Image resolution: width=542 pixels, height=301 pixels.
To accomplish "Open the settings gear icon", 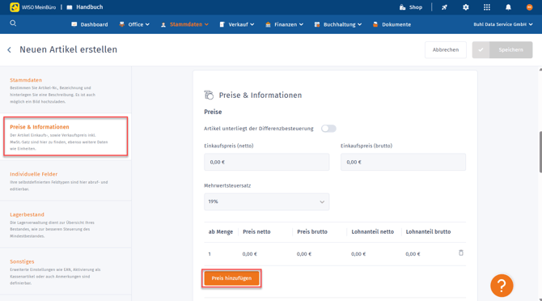I will 466,7.
